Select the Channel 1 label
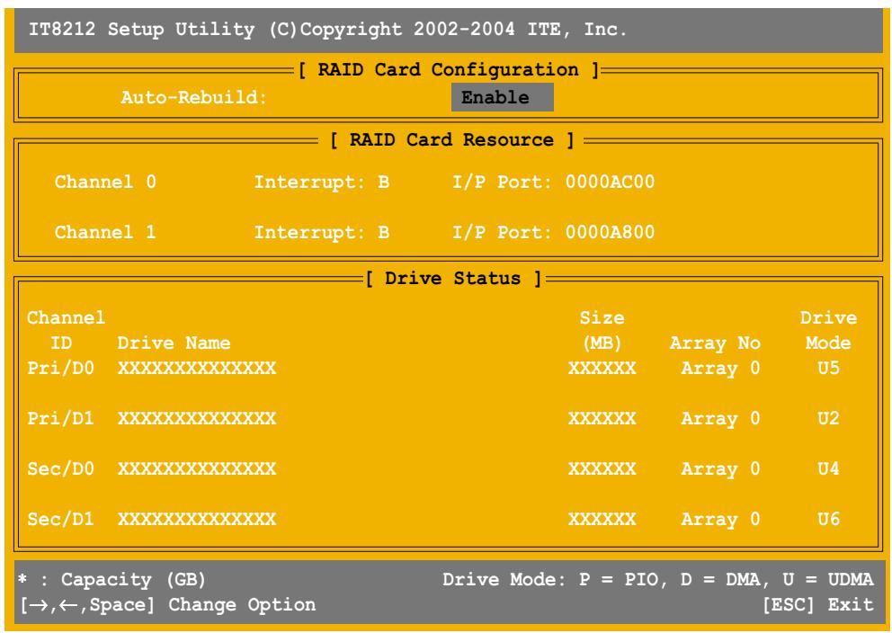The image size is (892, 633). point(105,232)
